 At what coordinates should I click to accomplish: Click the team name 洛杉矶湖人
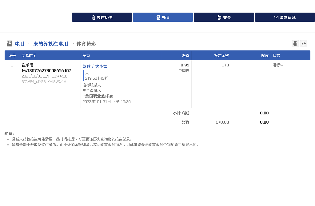tap(92, 85)
